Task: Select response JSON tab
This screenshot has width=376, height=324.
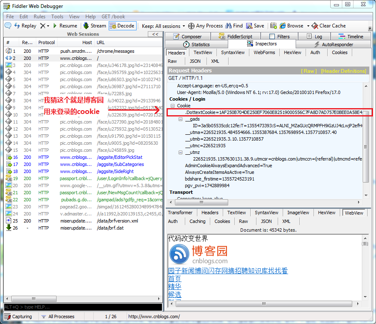Action: coord(266,221)
